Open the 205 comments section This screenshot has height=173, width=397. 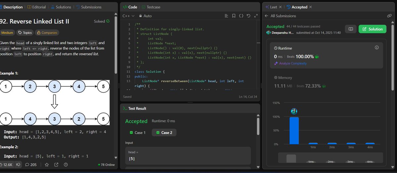(x=31, y=164)
